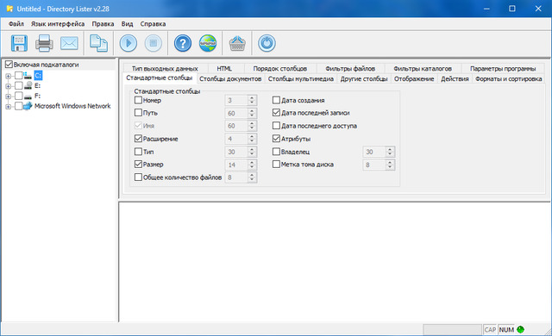Switch to the Форматы и сортировка tab

508,78
